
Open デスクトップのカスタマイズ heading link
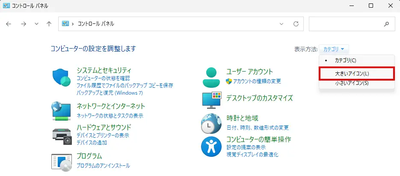[259, 98]
